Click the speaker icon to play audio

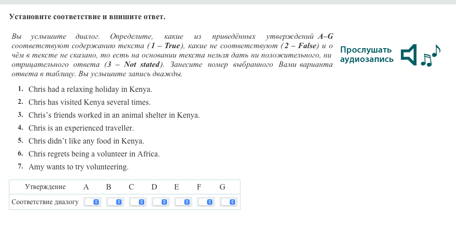click(x=409, y=54)
